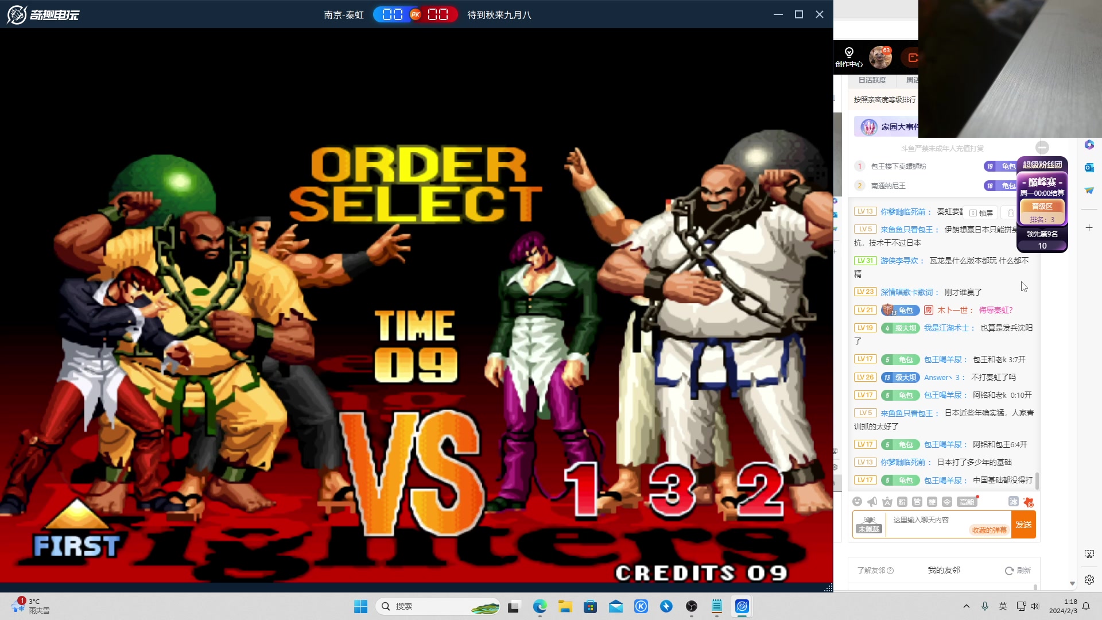Toggle the 英 input method indicator
Image resolution: width=1102 pixels, height=620 pixels.
click(1003, 606)
